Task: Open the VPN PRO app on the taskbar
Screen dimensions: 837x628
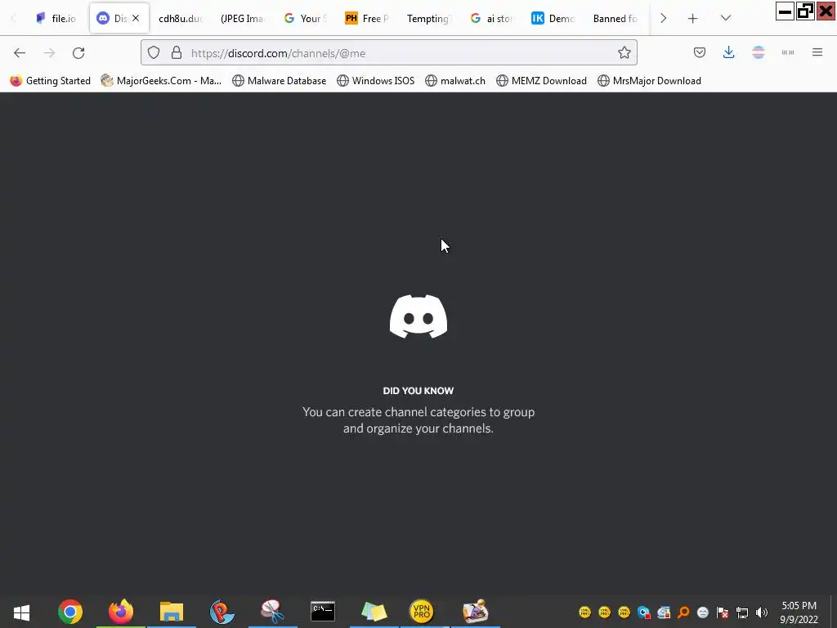Action: click(x=422, y=612)
